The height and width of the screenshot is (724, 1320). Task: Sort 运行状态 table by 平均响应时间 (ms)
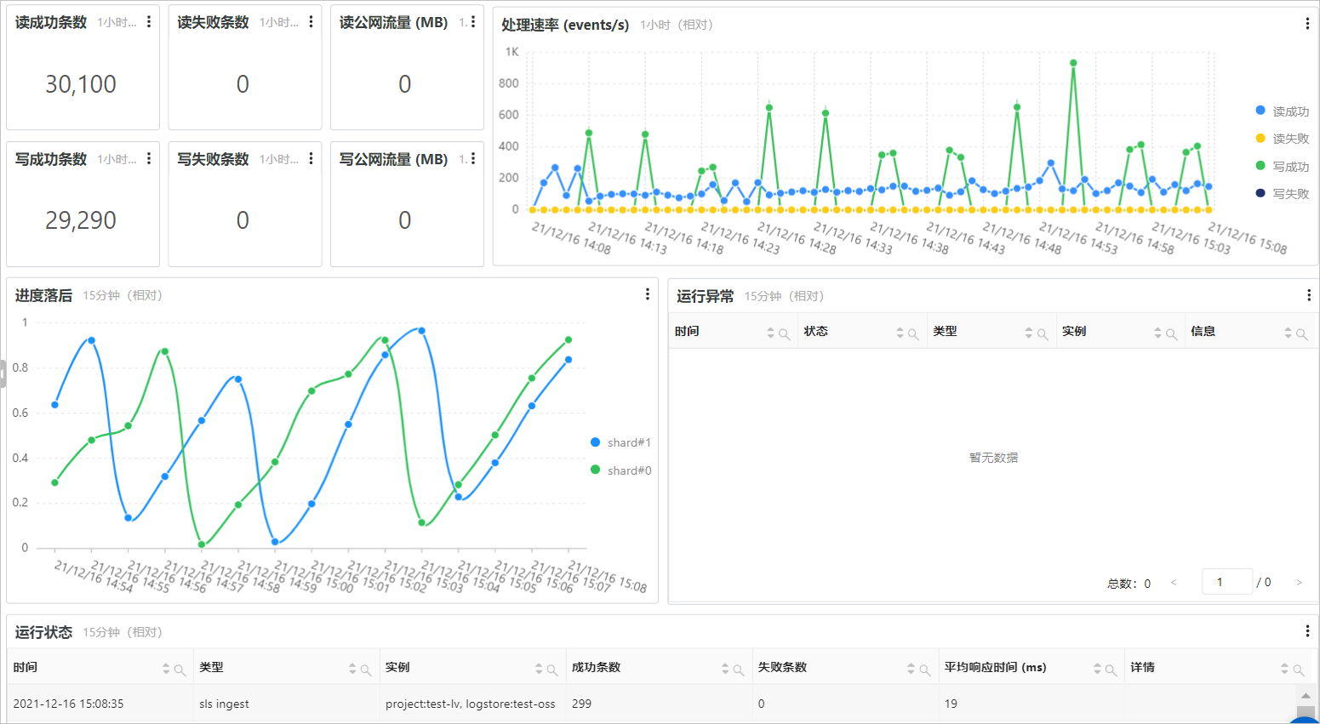pyautogui.click(x=1097, y=669)
